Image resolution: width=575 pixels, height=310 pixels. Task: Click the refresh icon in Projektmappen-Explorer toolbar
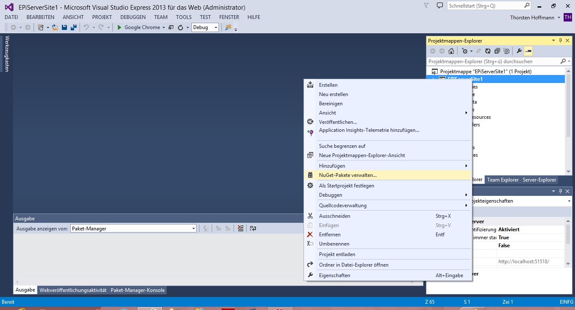(x=488, y=51)
